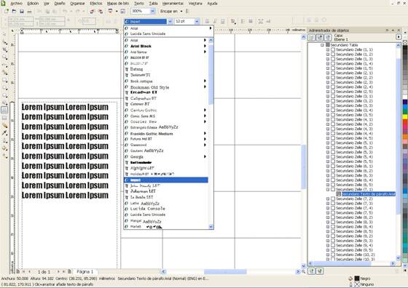Image resolution: width=408 pixels, height=288 pixels.
Task: Select the Zoom tool in the toolbox
Action: click(x=4, y=57)
